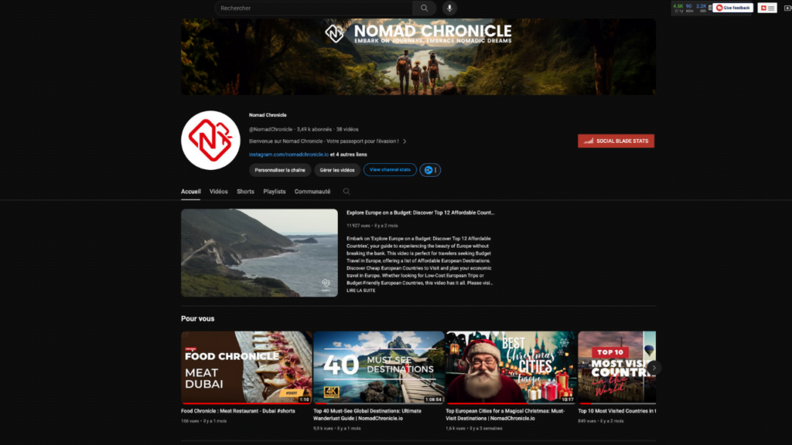Click the small icon left of Give feedback
The height and width of the screenshot is (445, 792).
click(710, 8)
